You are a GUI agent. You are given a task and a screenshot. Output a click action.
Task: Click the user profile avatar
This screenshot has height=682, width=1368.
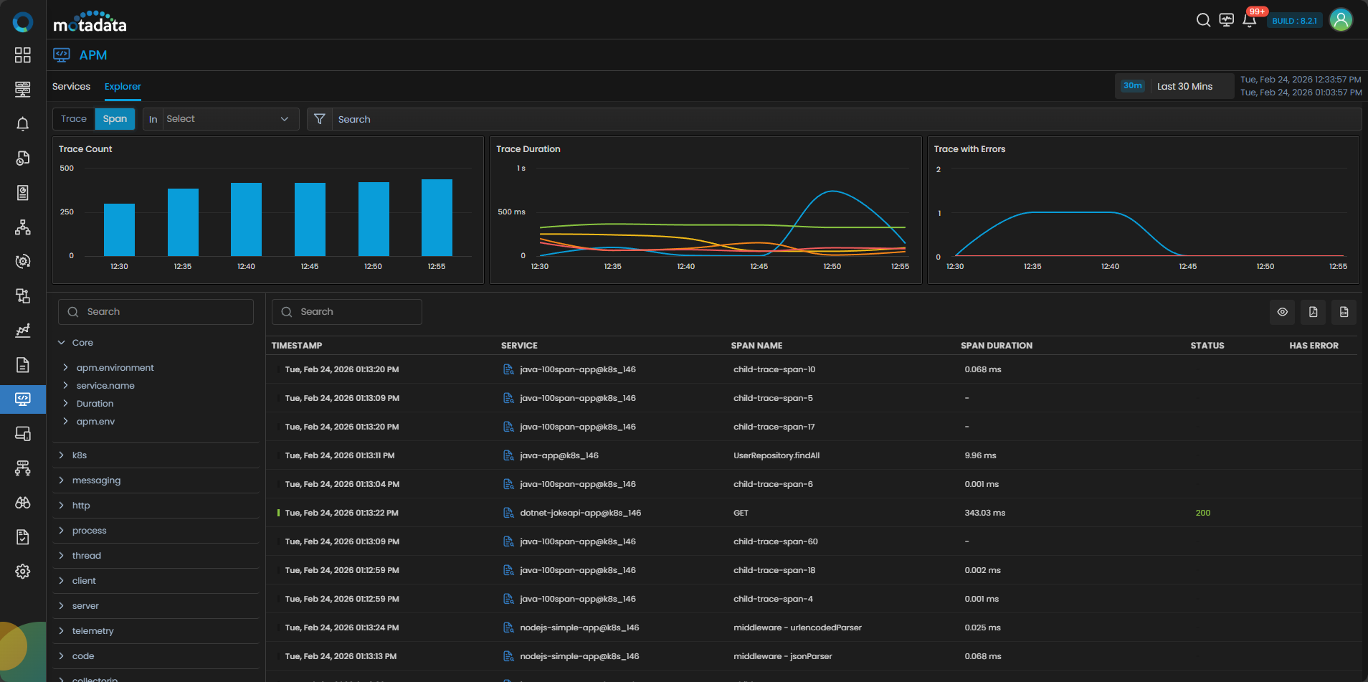(x=1340, y=20)
